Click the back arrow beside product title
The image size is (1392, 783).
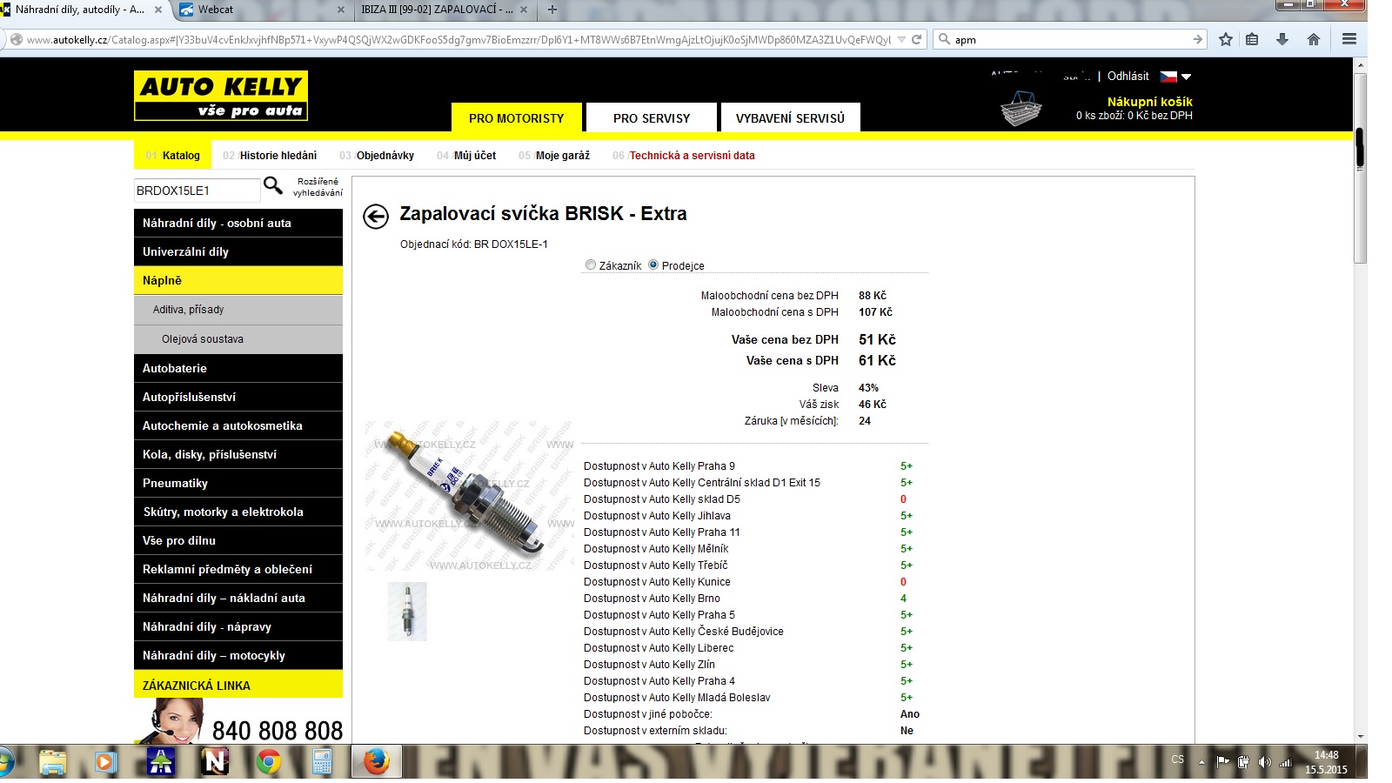(x=376, y=217)
